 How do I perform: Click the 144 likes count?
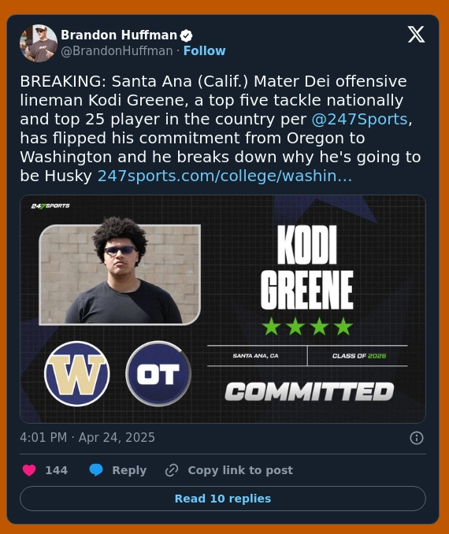(x=57, y=470)
